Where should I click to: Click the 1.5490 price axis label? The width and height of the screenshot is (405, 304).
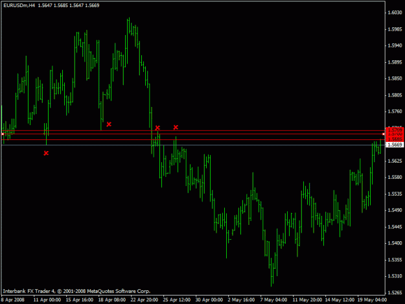[x=395, y=210]
